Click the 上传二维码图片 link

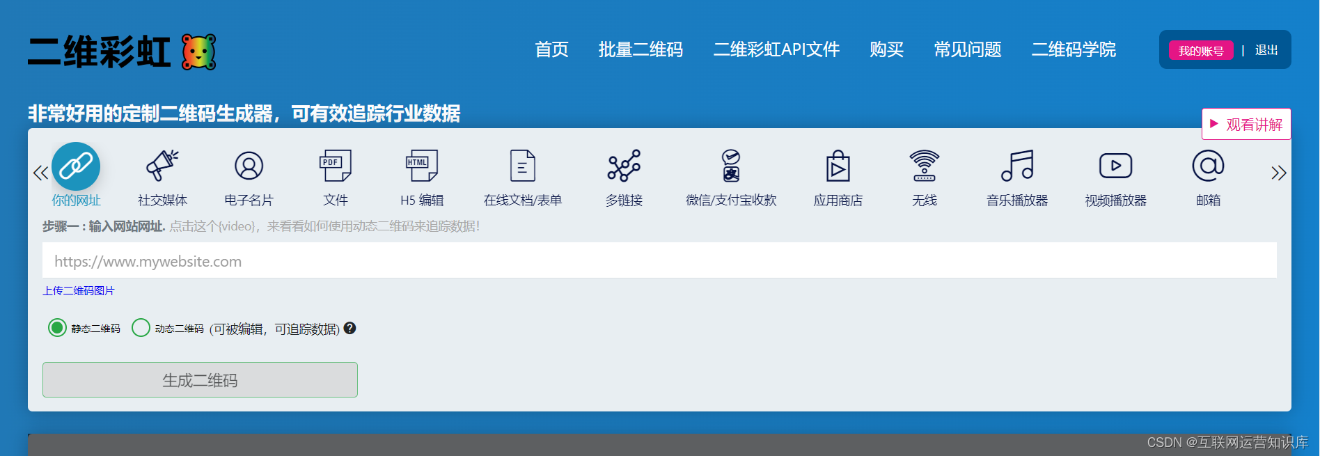[79, 290]
